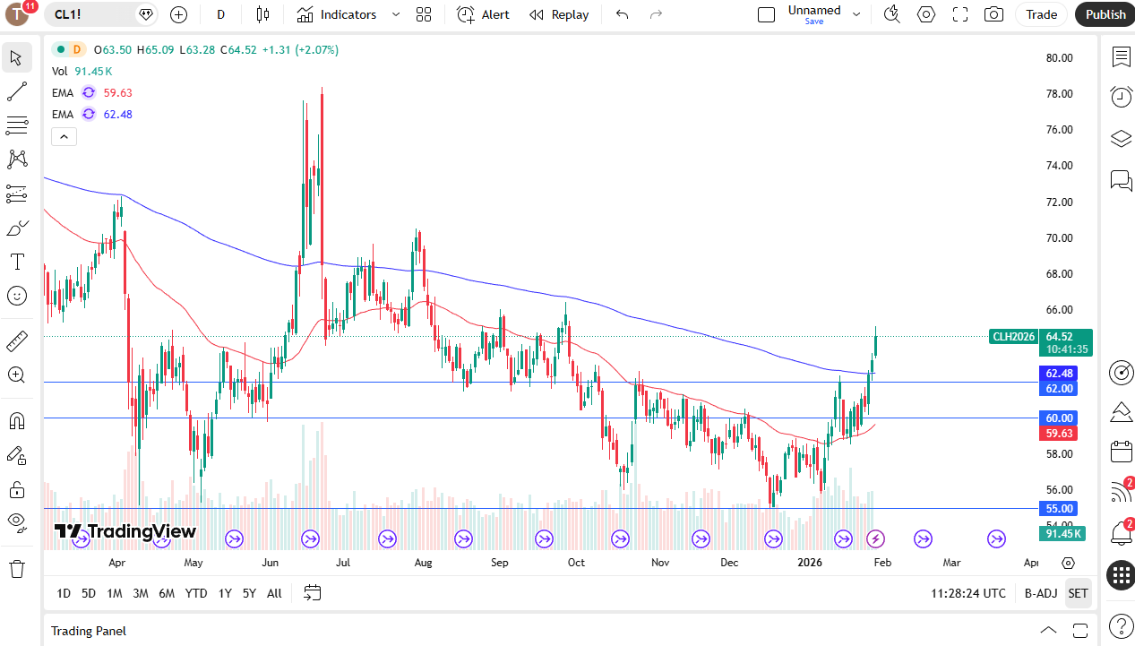Collapse the indicator legend chevron
Screen dimensions: 1135x646
pos(64,136)
